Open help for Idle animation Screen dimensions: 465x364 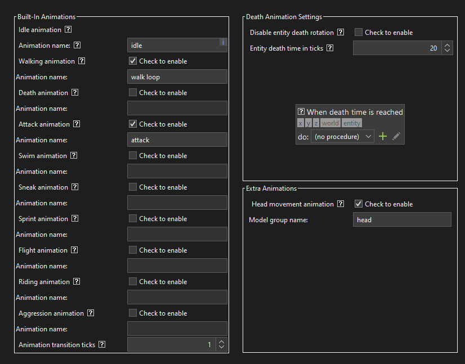click(x=68, y=29)
